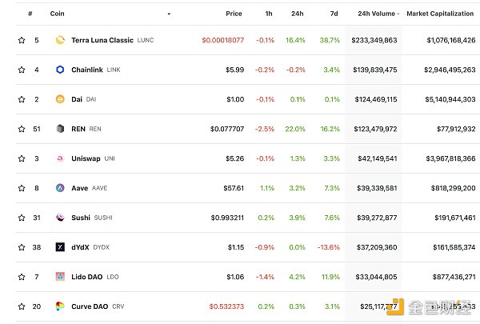Click the REN coin logo
Image resolution: width=480 pixels, height=324 pixels.
click(59, 128)
